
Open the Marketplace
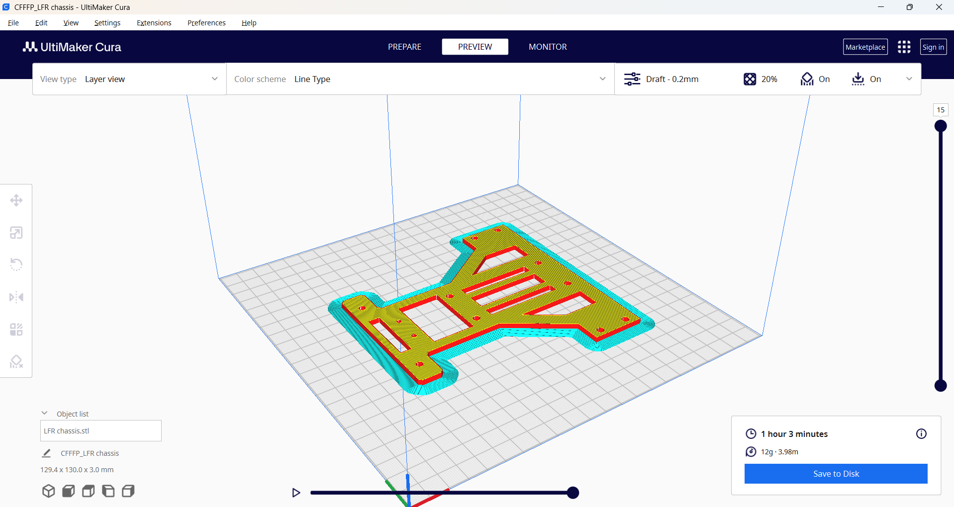click(865, 47)
